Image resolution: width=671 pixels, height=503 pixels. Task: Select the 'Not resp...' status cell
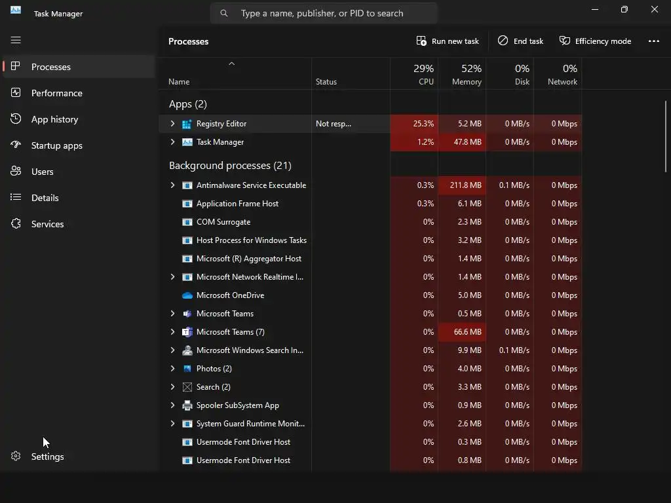351,124
